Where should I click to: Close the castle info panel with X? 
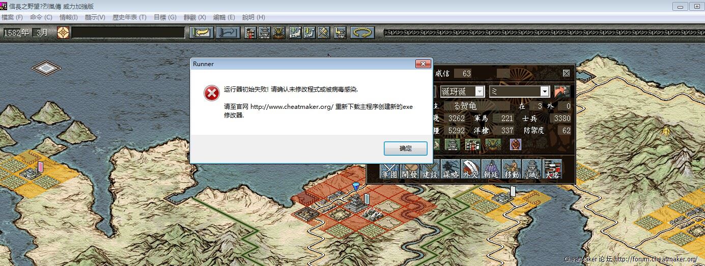(566, 73)
